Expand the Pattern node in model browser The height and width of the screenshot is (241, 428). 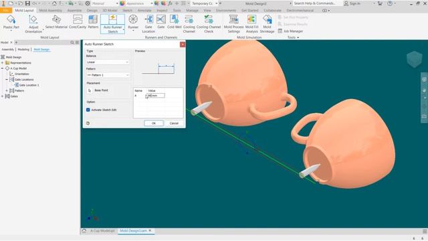pos(7,90)
